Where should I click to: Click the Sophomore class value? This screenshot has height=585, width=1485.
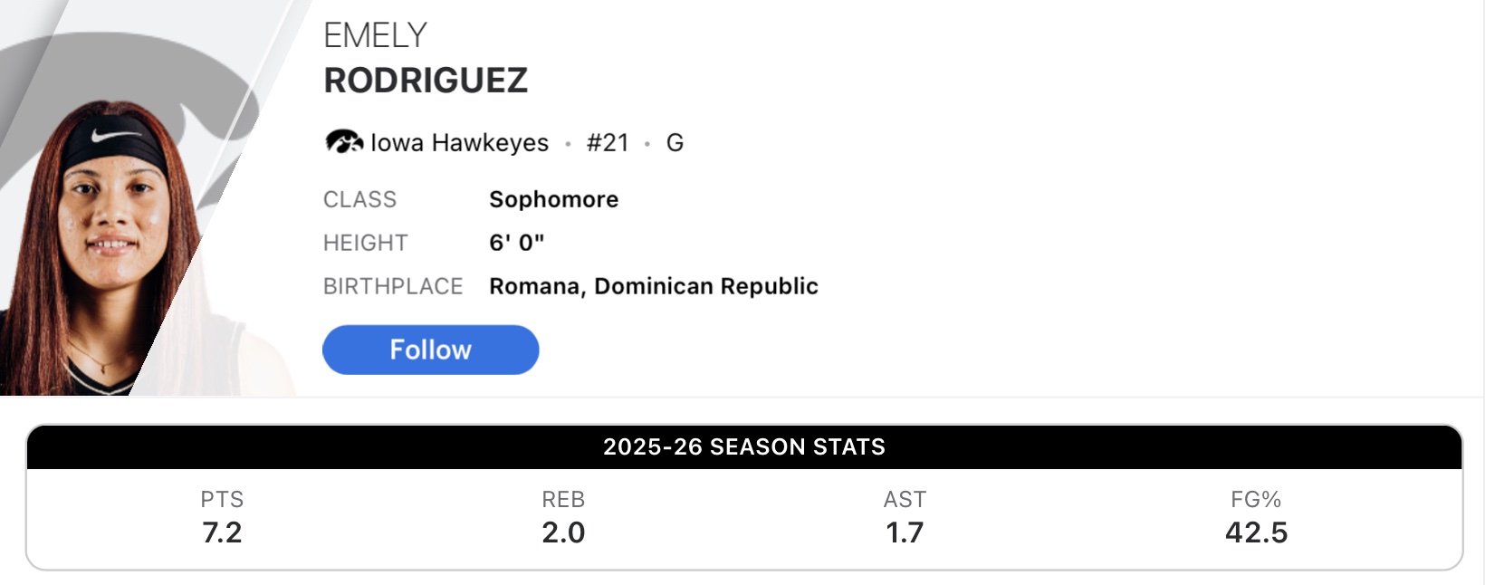coord(553,199)
